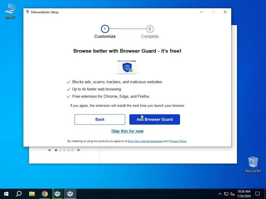Viewport: 266px width, 199px height.
Task: Launch Google Chrome from taskbar
Action: pyautogui.click(x=45, y=194)
